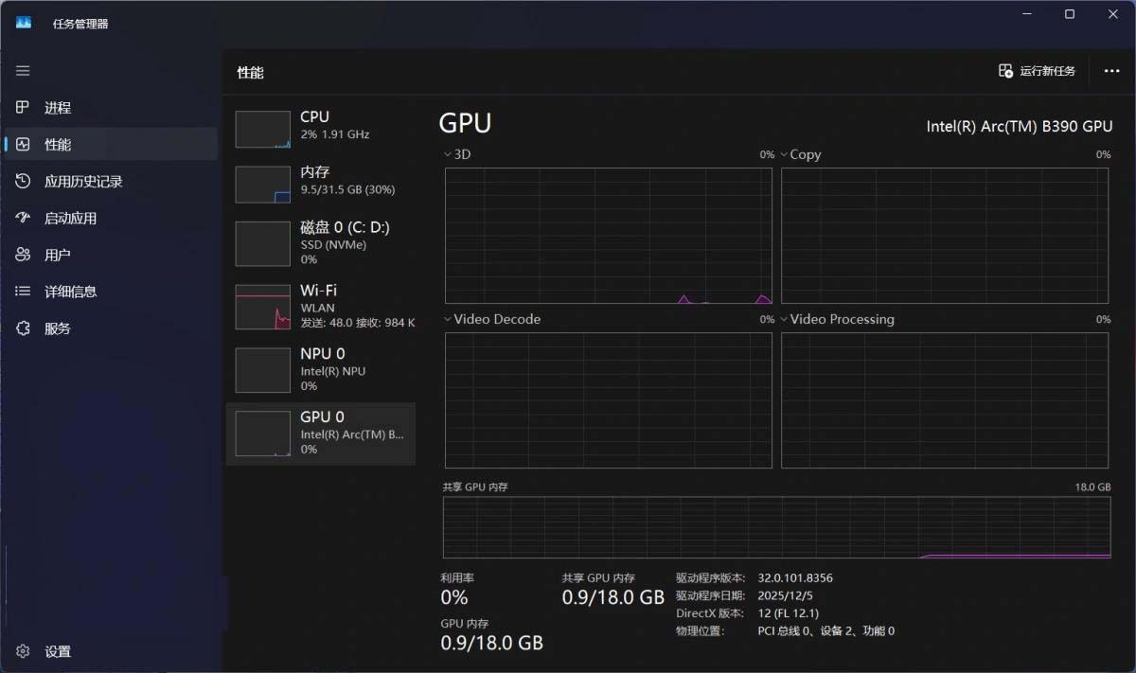Click the 设置 gear icon
The width and height of the screenshot is (1136, 673).
[x=24, y=651]
